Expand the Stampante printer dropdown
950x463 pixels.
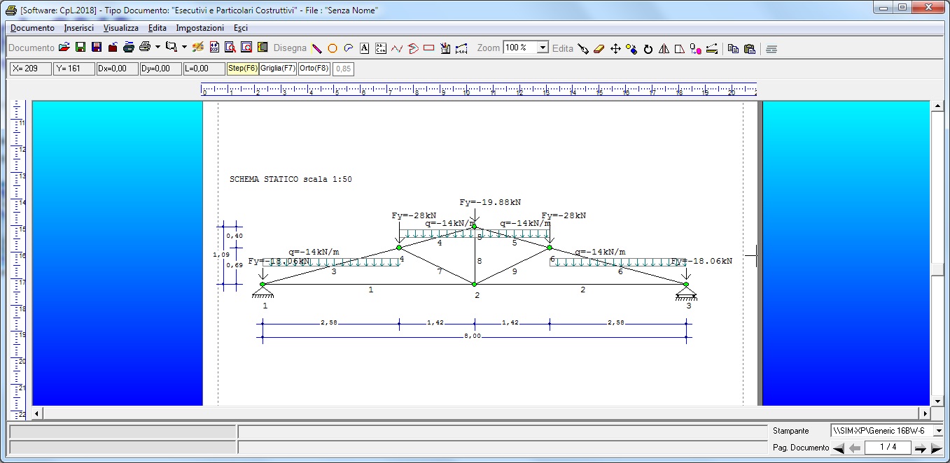coord(937,431)
